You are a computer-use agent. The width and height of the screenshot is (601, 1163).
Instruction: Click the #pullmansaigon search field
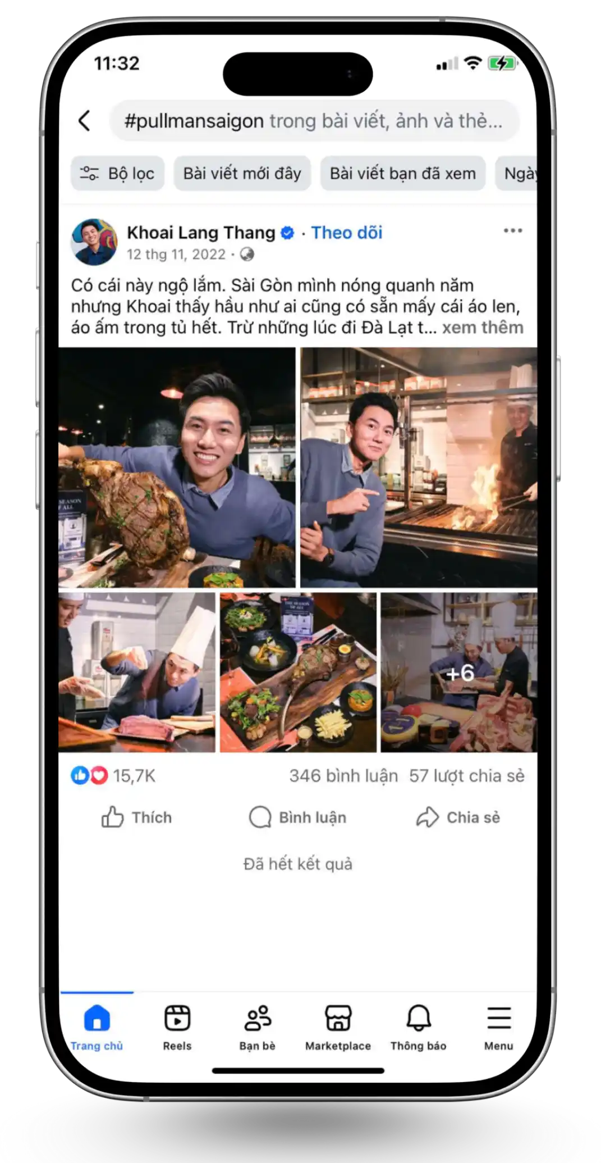[x=314, y=121]
